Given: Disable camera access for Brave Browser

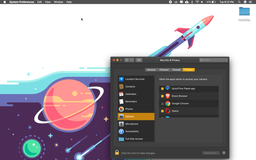Looking at the screenshot, I should point(163,96).
